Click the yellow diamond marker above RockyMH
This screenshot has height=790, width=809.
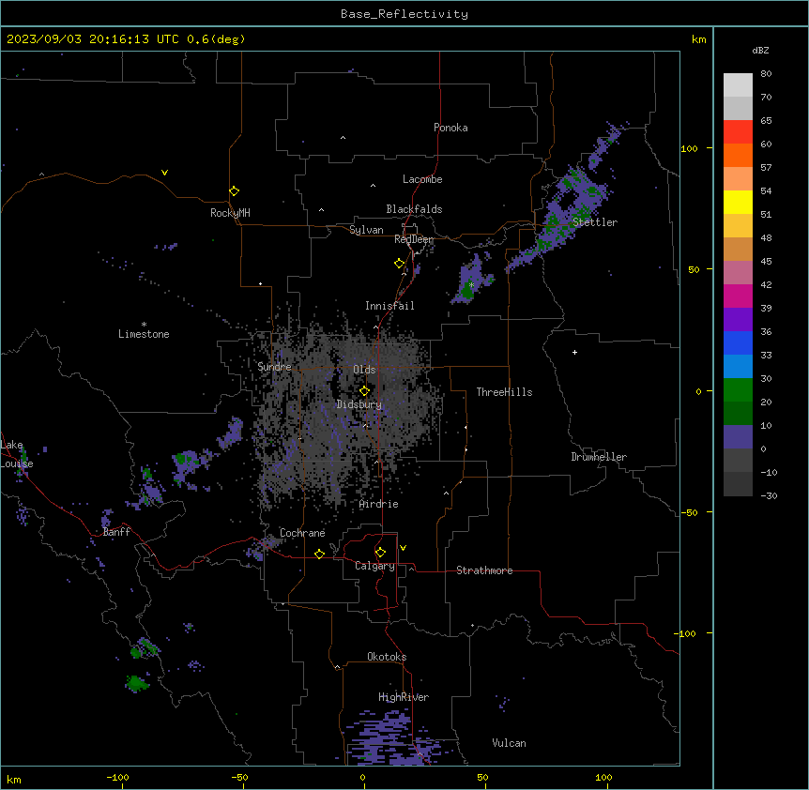click(234, 191)
